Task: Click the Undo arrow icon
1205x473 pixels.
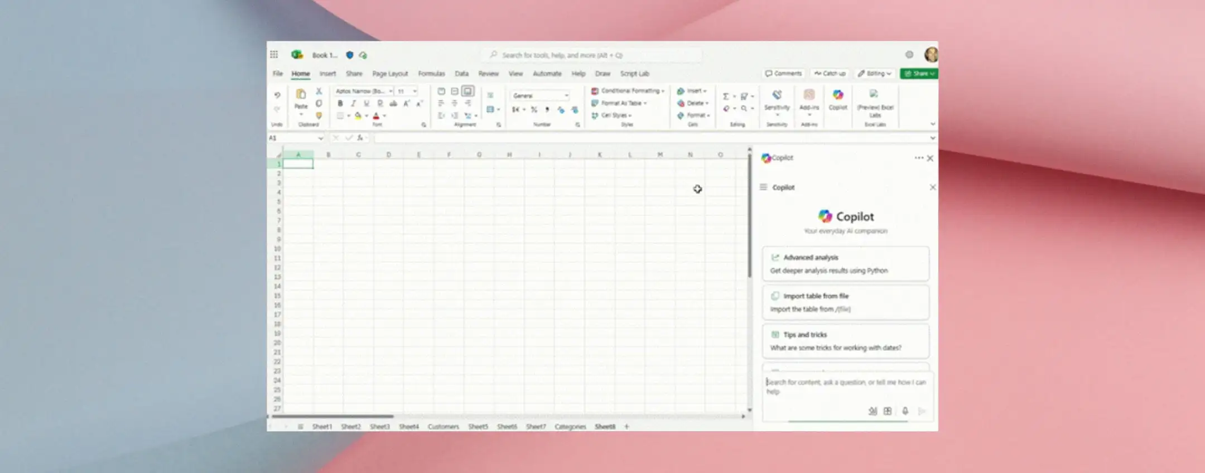Action: 277,95
